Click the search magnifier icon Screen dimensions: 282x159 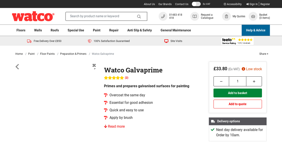[139, 16]
